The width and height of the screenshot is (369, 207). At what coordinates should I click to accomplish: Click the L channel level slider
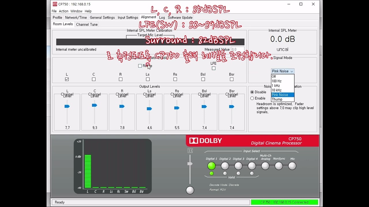coord(67,106)
